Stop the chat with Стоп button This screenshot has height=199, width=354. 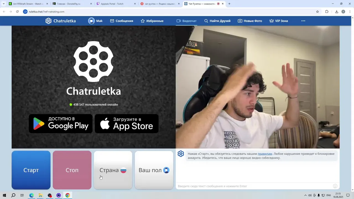(72, 170)
